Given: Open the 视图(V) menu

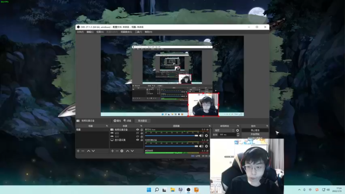Looking at the screenshot, I should (x=100, y=32).
